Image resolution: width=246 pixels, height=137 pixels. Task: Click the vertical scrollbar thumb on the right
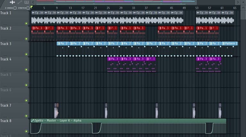(243, 15)
